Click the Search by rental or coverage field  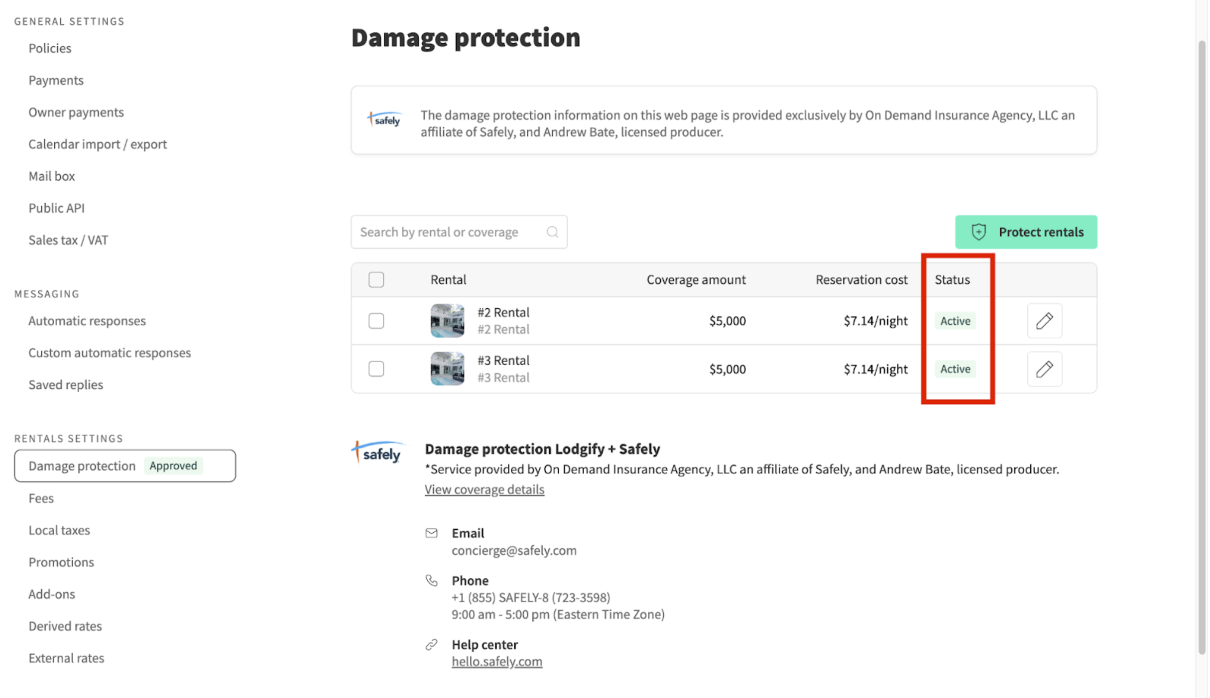pyautogui.click(x=459, y=232)
